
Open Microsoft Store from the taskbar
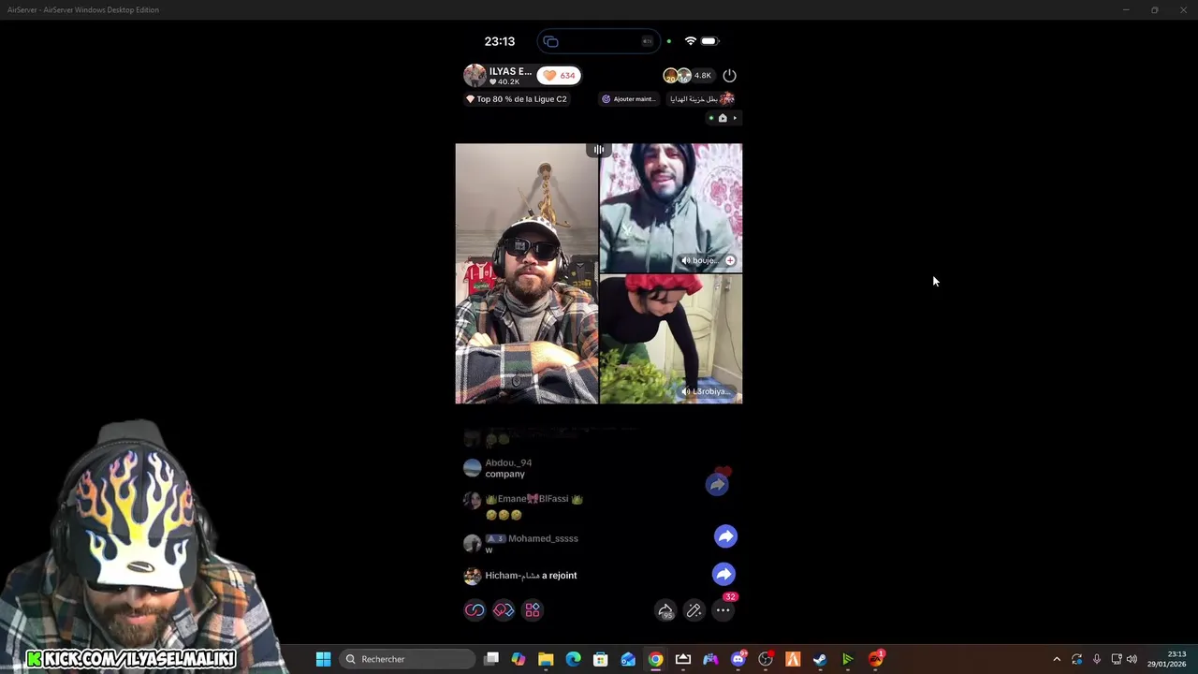click(x=601, y=659)
